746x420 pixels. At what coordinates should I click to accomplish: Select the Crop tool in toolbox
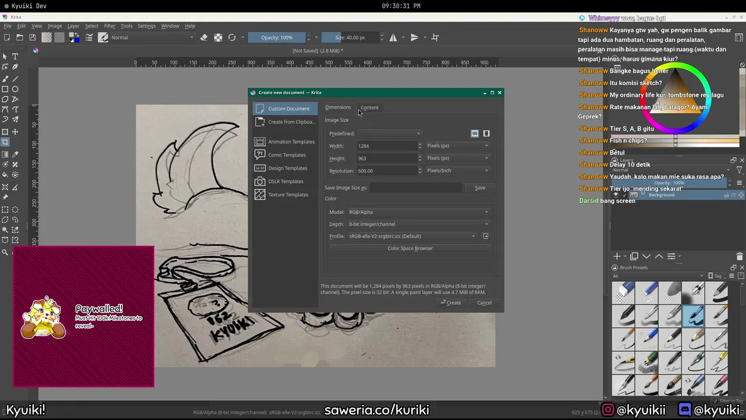coord(5,142)
